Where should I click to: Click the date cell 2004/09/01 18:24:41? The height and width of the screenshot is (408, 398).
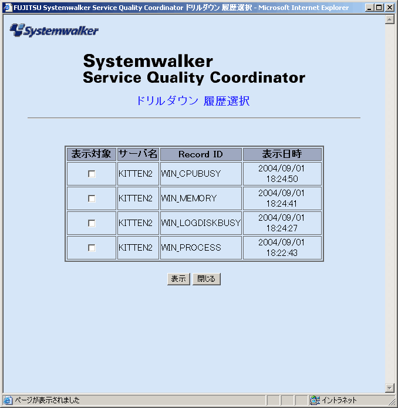(282, 198)
